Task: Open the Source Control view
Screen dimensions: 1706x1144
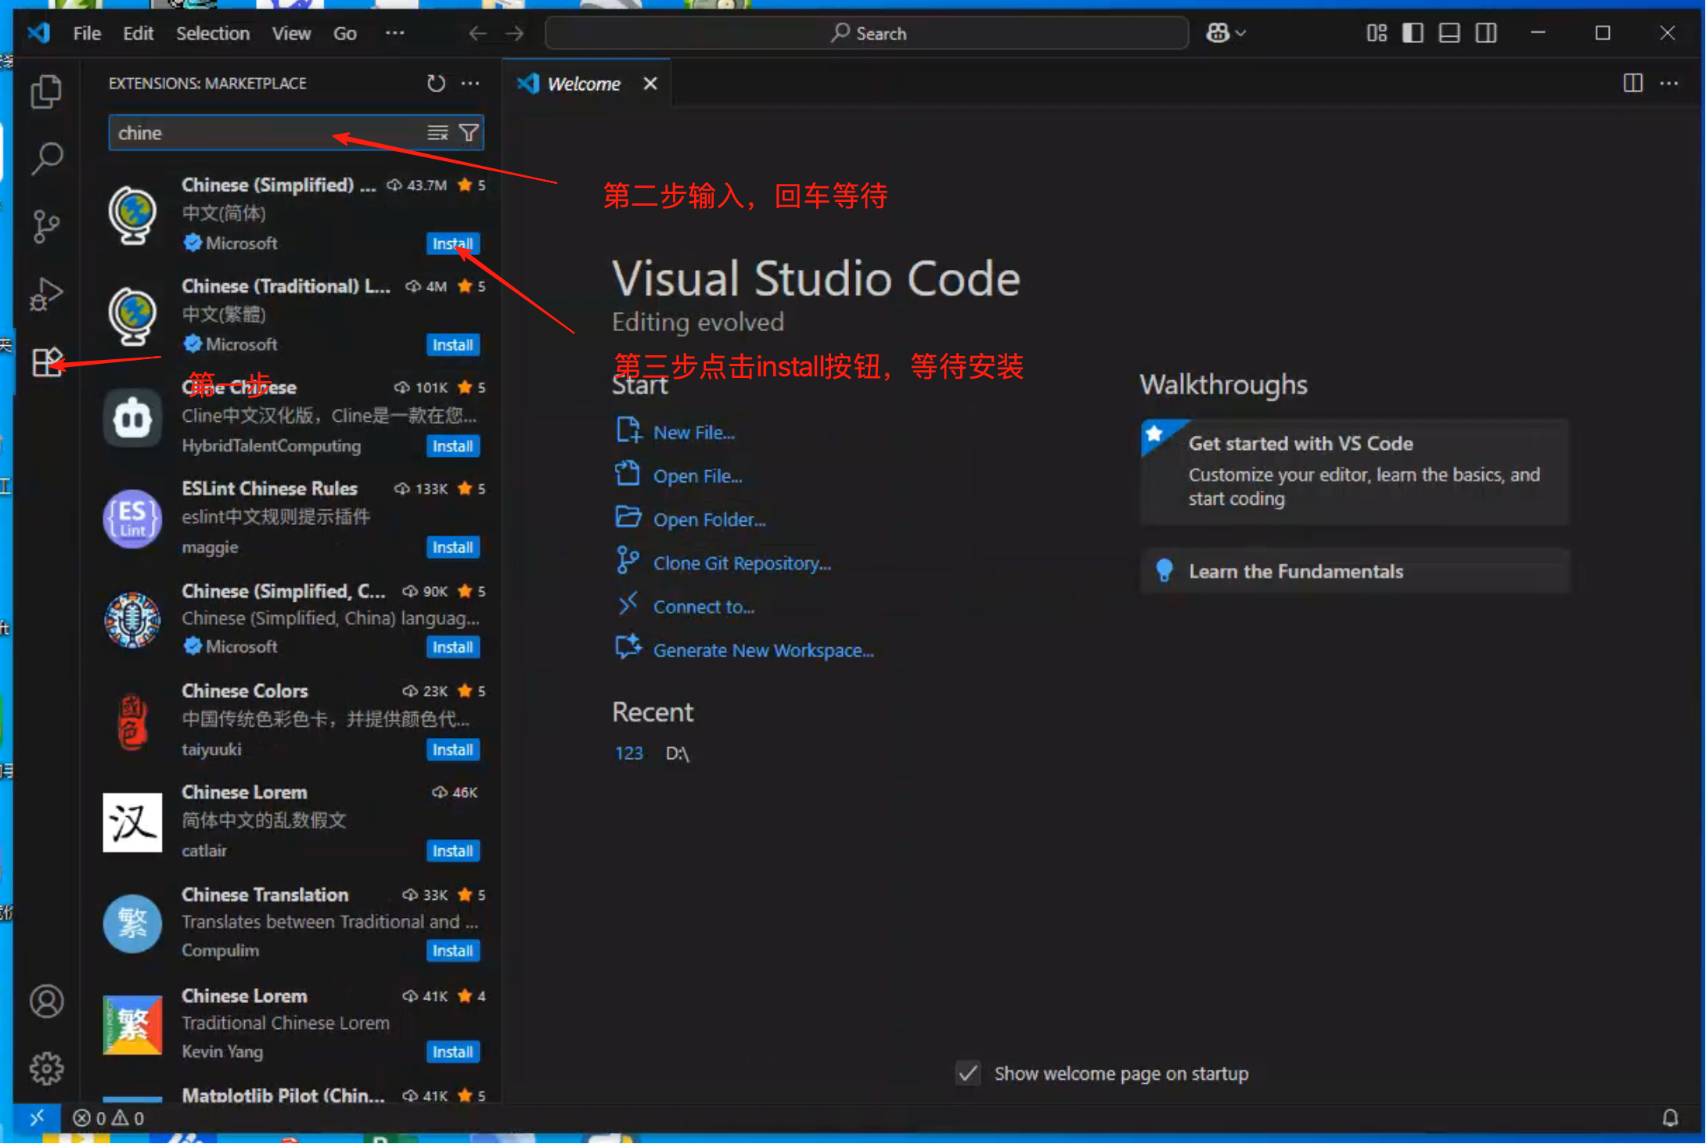Action: pyautogui.click(x=46, y=226)
